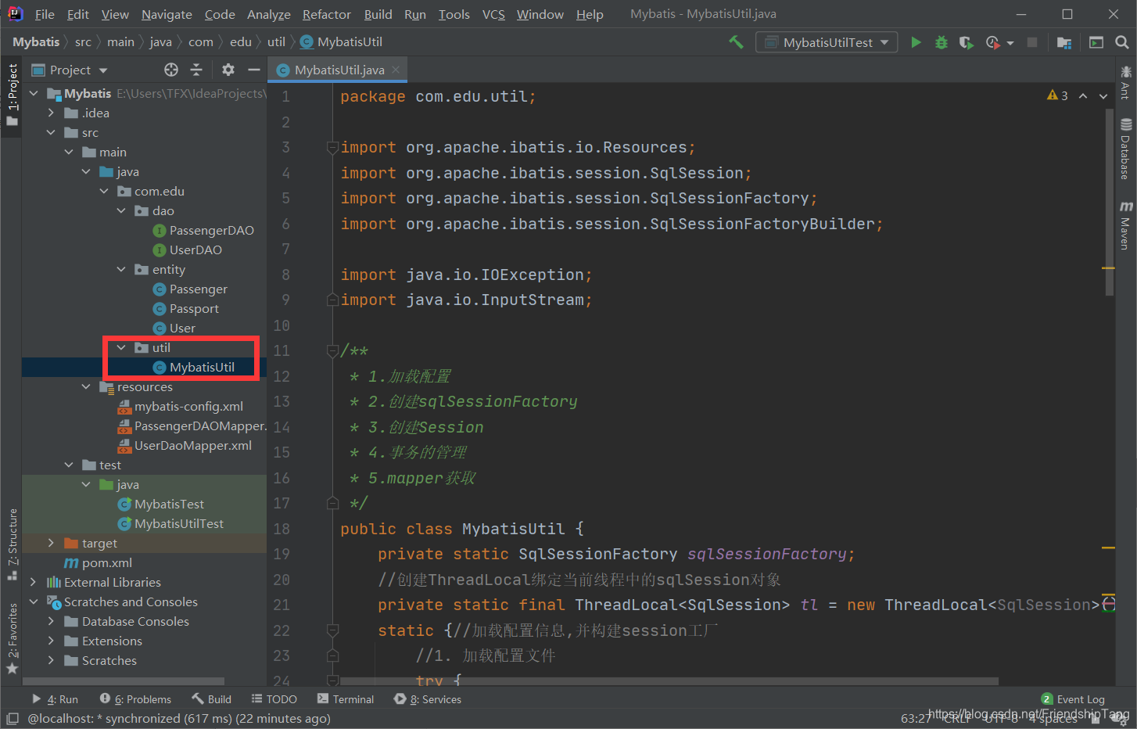Click the warnings indicator showing 3
Screen dimensions: 1137x729
(x=1057, y=95)
